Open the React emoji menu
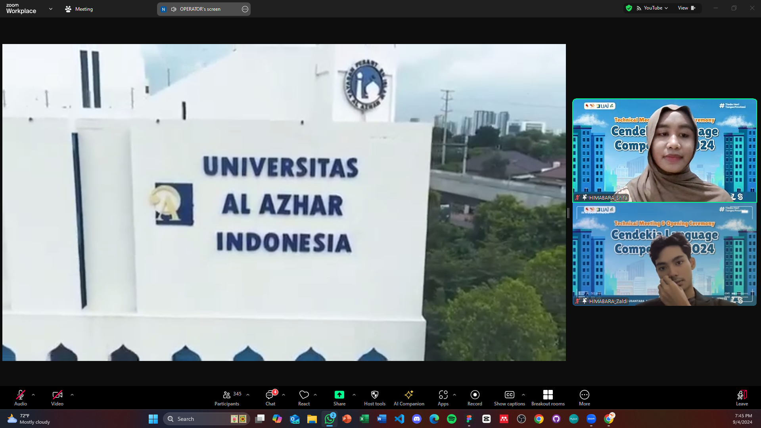 coord(304,398)
